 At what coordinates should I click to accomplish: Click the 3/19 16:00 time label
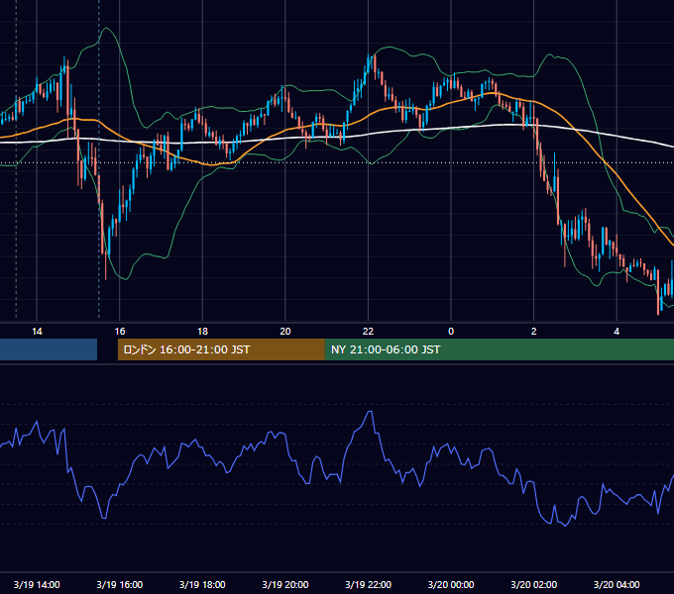pos(120,584)
